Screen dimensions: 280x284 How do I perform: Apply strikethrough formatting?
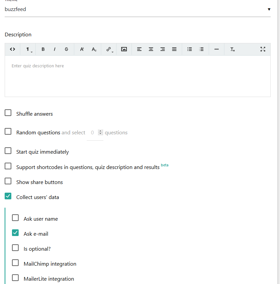pyautogui.click(x=66, y=49)
